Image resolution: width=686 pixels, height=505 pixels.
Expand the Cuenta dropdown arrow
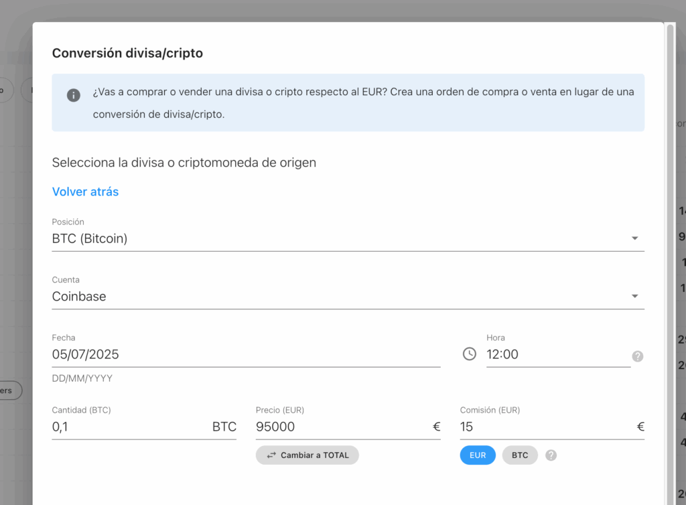[634, 296]
